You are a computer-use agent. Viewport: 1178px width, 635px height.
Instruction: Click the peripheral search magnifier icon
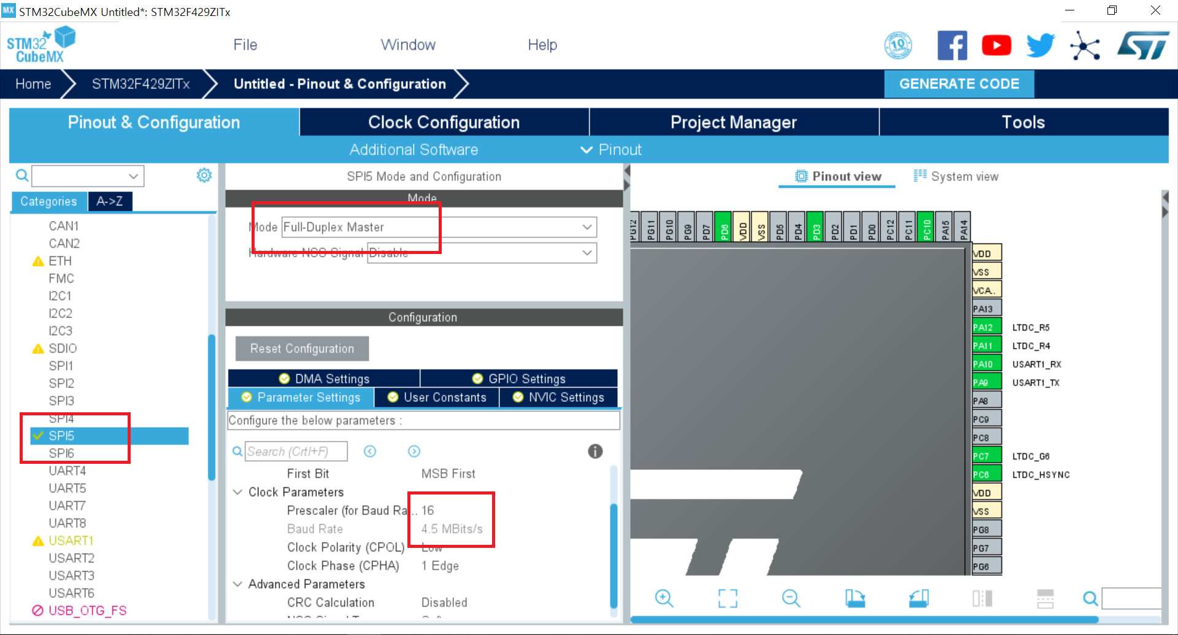(x=22, y=176)
